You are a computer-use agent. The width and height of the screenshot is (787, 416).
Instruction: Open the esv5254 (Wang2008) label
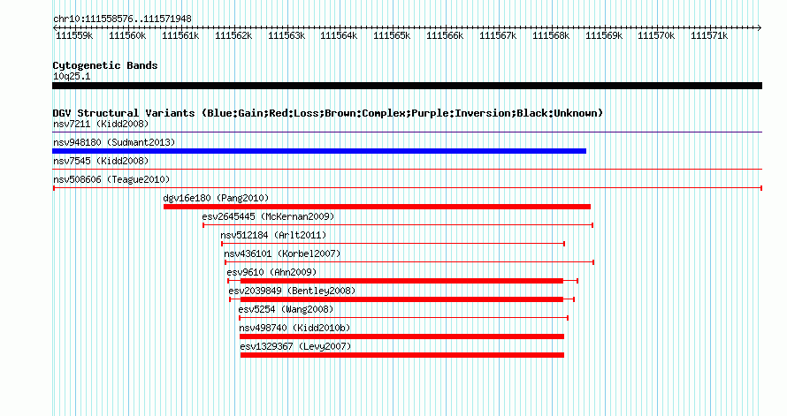[x=286, y=309]
